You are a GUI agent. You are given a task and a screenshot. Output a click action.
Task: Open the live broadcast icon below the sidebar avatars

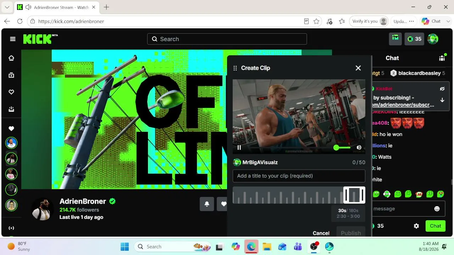11,228
